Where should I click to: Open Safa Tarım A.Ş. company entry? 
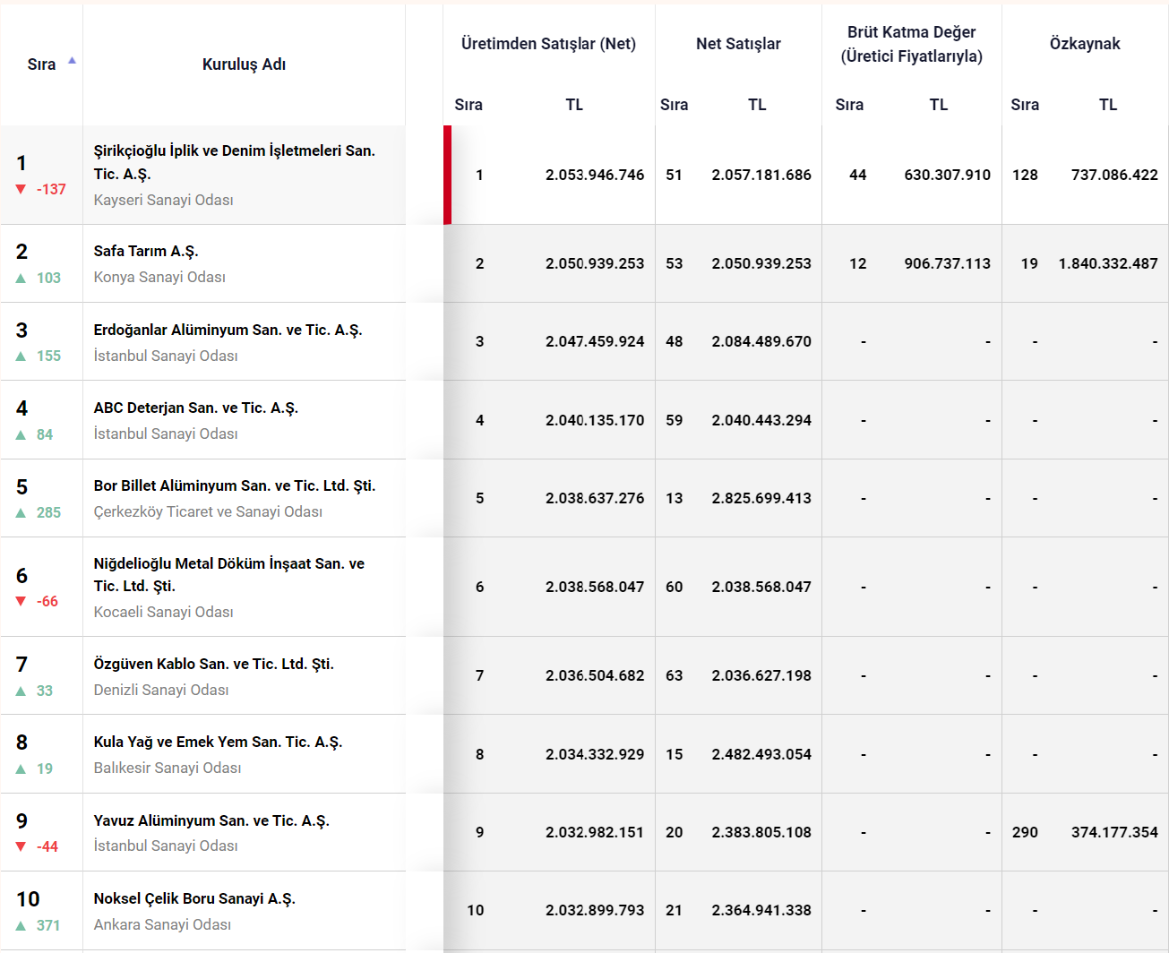tap(146, 251)
